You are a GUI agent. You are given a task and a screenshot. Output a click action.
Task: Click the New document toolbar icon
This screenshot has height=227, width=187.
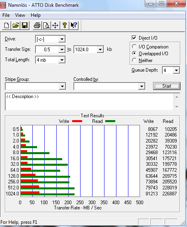pos(7,26)
